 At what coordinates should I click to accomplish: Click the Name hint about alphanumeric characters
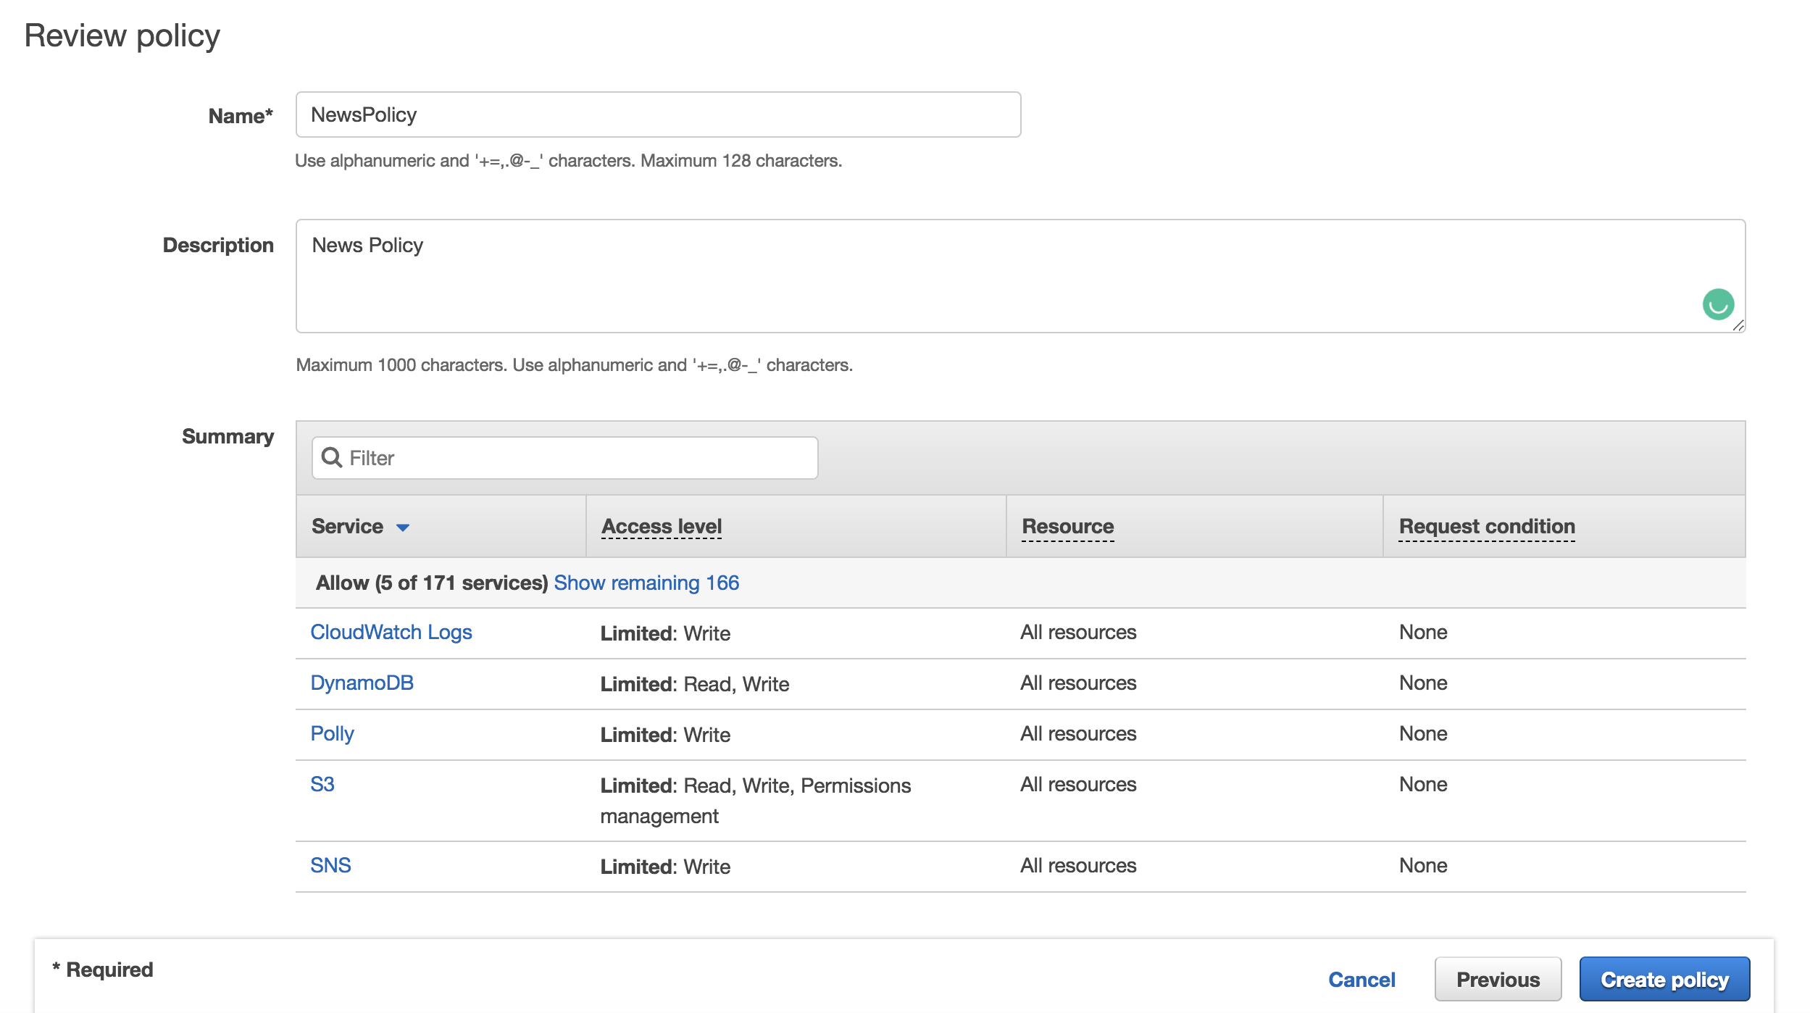click(568, 160)
